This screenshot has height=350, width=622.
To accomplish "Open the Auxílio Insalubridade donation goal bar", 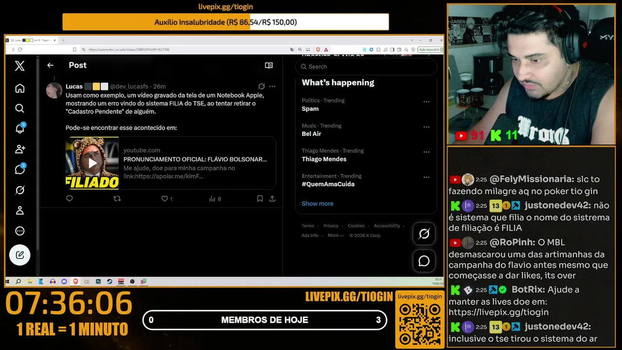I will [225, 22].
